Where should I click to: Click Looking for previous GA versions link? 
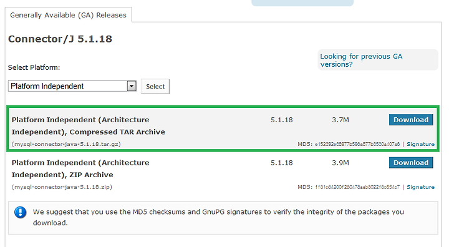(x=361, y=60)
